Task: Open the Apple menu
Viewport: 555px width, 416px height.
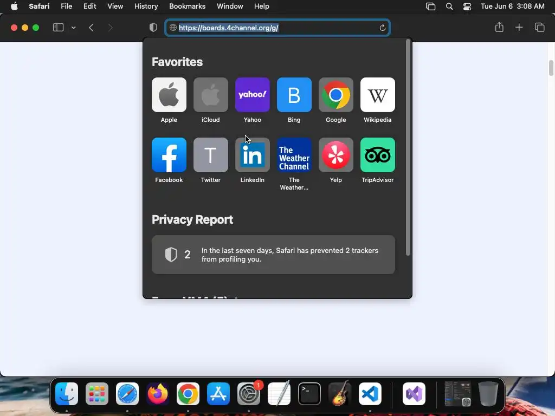Action: tap(14, 6)
